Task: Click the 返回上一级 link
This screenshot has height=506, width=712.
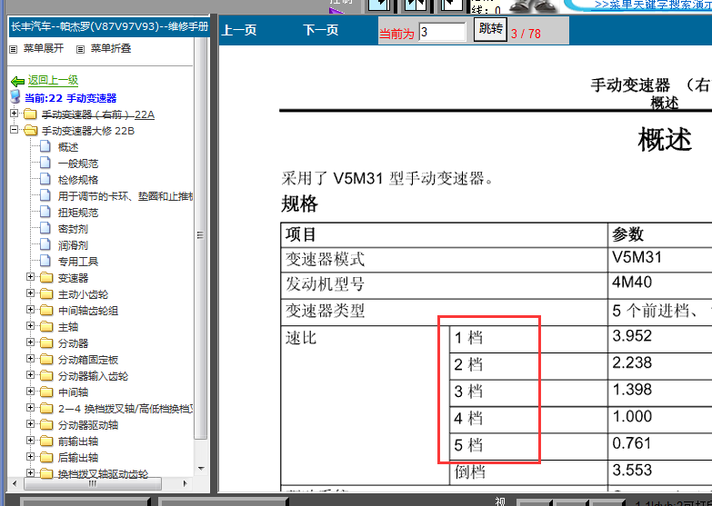Action: coord(53,80)
